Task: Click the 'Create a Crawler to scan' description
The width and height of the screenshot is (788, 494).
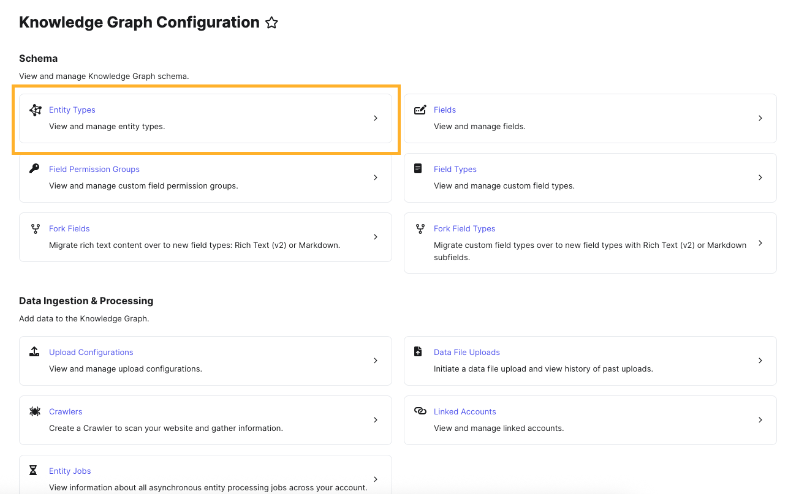Action: click(x=166, y=429)
